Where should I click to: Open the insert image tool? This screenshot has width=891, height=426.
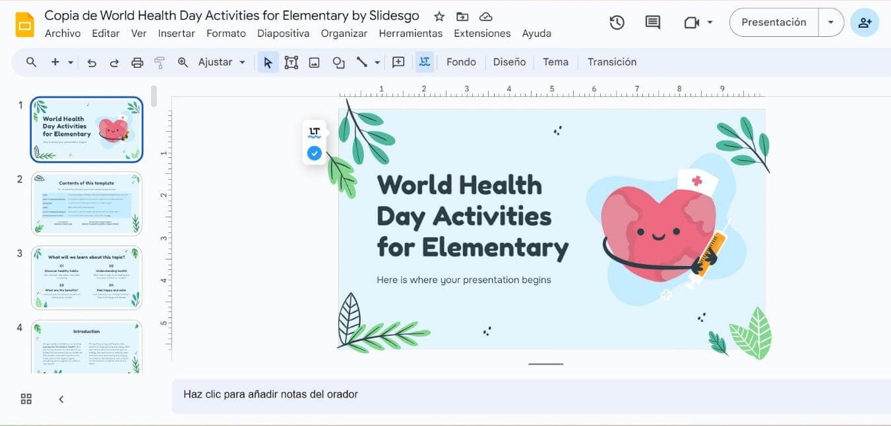click(314, 61)
